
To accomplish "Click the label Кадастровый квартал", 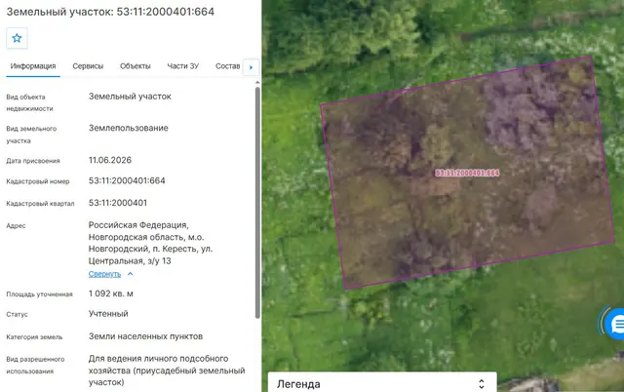I will pyautogui.click(x=40, y=204).
